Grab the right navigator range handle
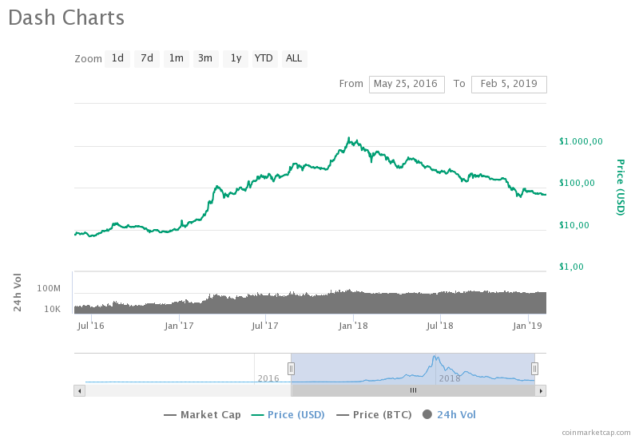639x439 pixels. click(x=534, y=369)
